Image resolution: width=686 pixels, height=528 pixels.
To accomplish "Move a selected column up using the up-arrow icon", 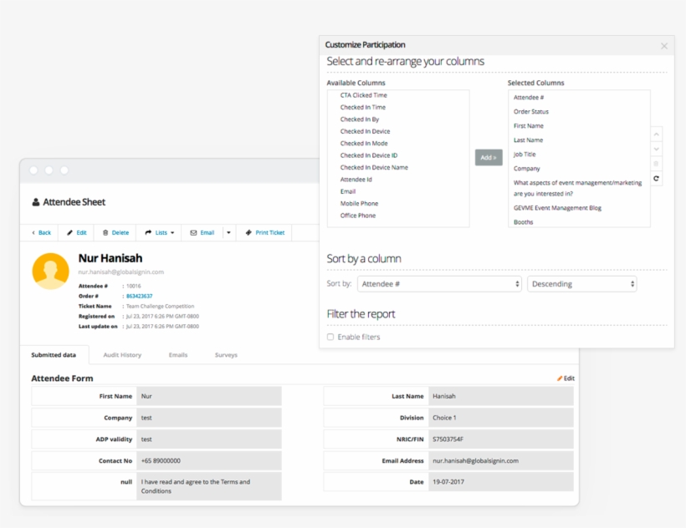I will click(x=657, y=135).
